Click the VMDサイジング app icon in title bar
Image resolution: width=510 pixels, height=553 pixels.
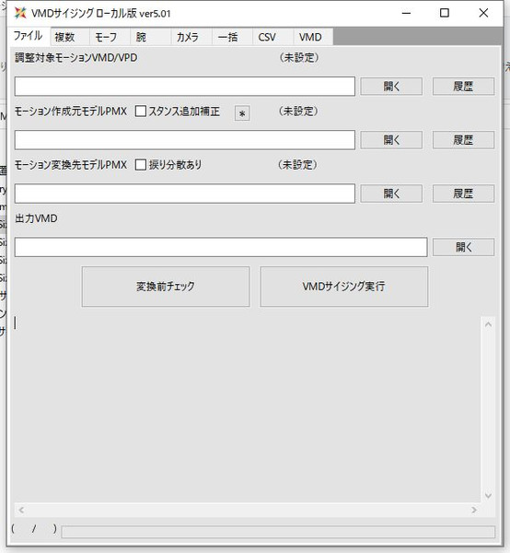pos(20,13)
